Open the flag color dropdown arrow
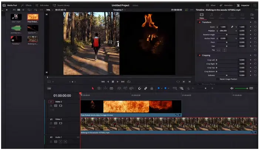This screenshot has height=150, width=259. pos(162,88)
